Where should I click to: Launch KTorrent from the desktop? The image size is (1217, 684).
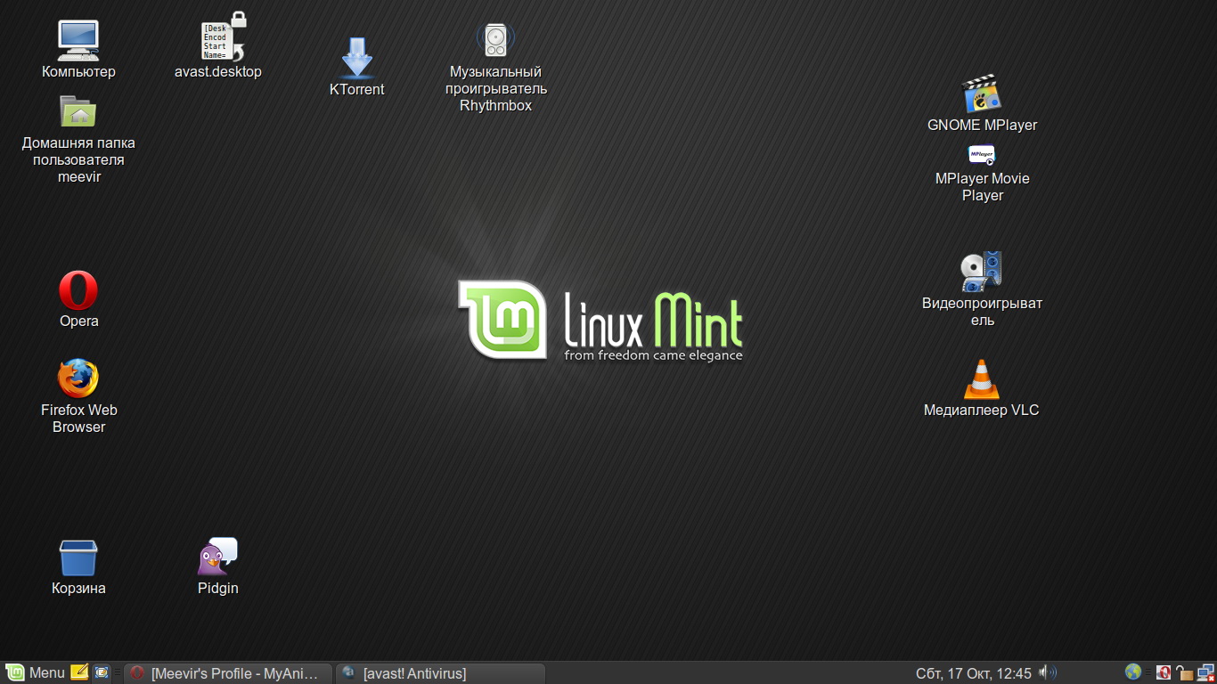356,58
